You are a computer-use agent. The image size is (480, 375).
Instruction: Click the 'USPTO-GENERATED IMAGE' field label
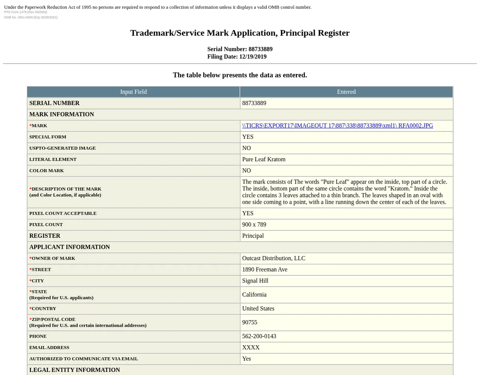(x=62, y=148)
